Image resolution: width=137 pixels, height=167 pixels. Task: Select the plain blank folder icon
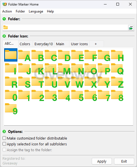click(11, 55)
